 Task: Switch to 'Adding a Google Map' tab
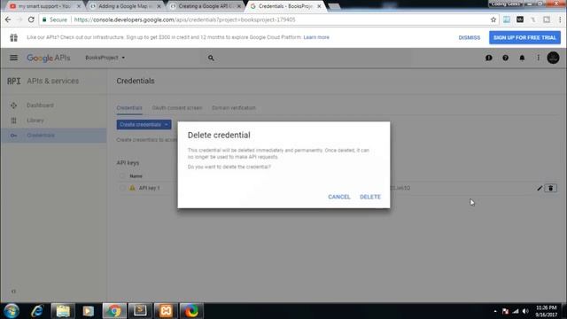pyautogui.click(x=125, y=6)
